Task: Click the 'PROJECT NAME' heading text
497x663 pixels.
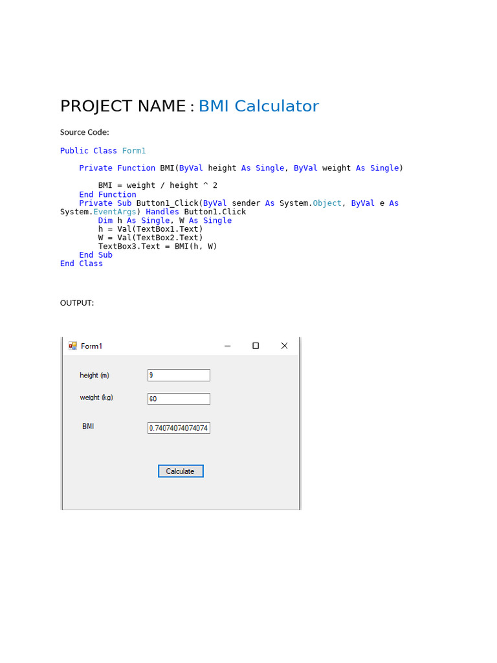Action: [123, 106]
